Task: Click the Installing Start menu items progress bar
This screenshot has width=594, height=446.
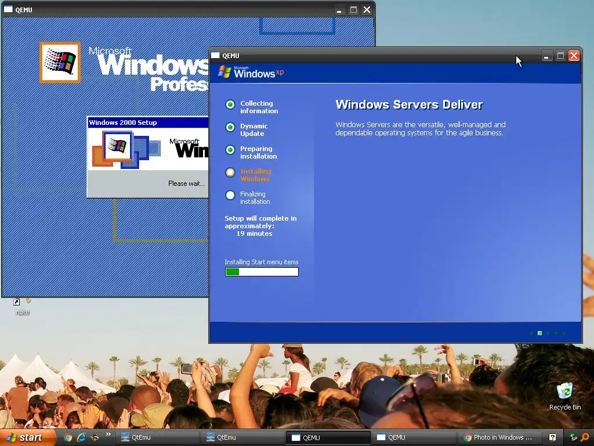Action: coord(262,272)
